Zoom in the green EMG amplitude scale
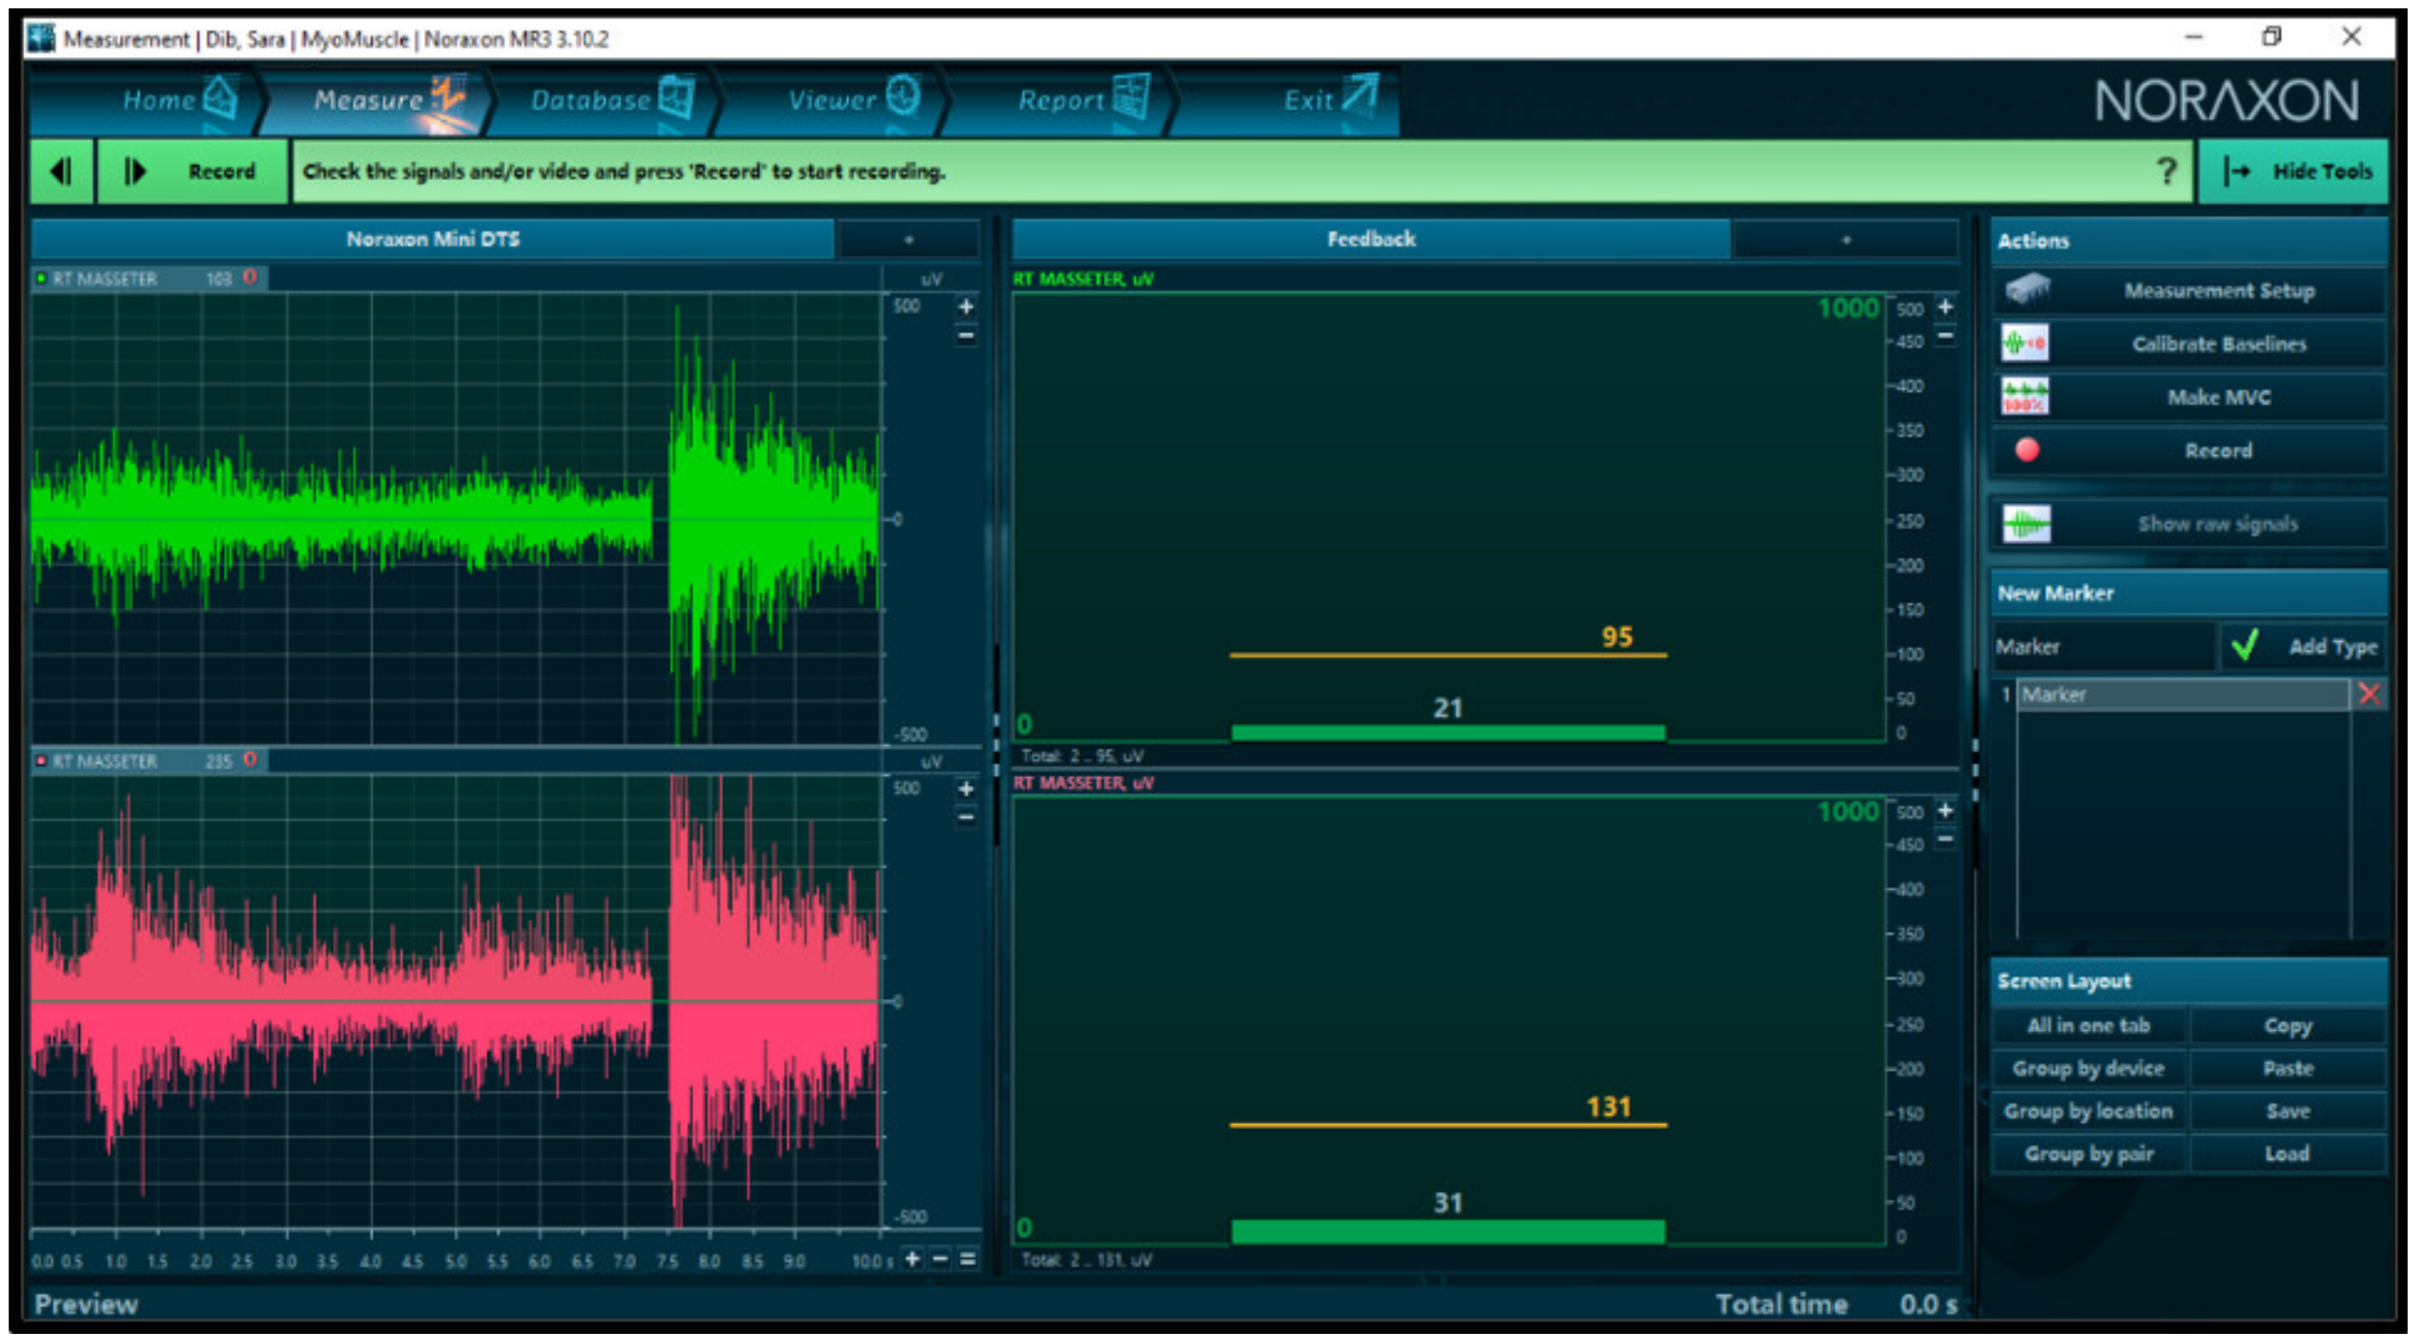Image resolution: width=2416 pixels, height=1343 pixels. (x=966, y=307)
